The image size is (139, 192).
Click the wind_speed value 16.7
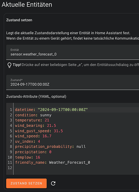[47, 136]
